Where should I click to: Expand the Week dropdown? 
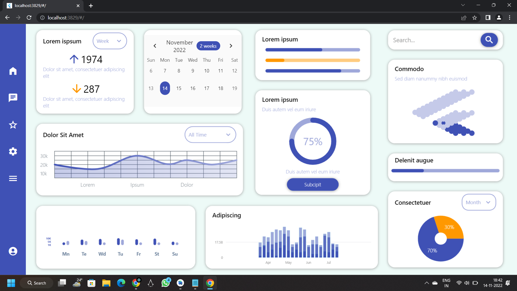coord(109,41)
